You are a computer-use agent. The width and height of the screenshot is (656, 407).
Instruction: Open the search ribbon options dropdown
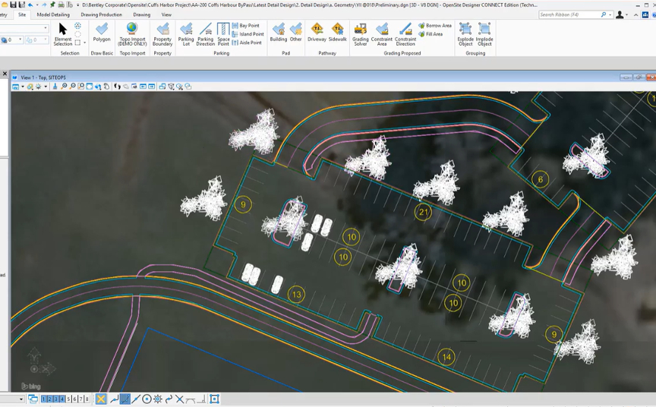point(610,14)
